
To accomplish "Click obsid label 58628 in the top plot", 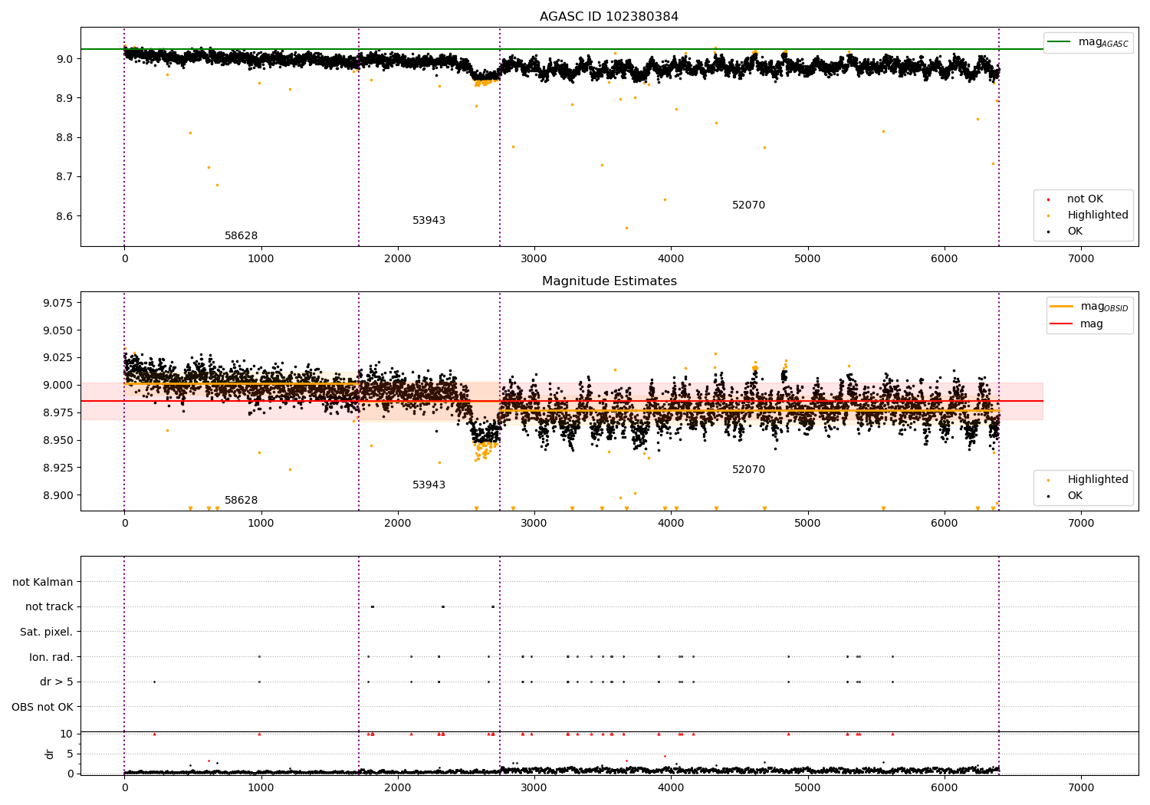I will tap(241, 235).
